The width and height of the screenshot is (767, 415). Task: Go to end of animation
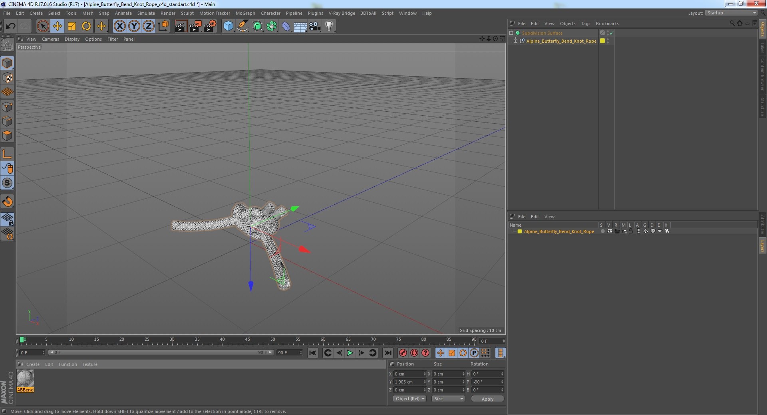[387, 353]
